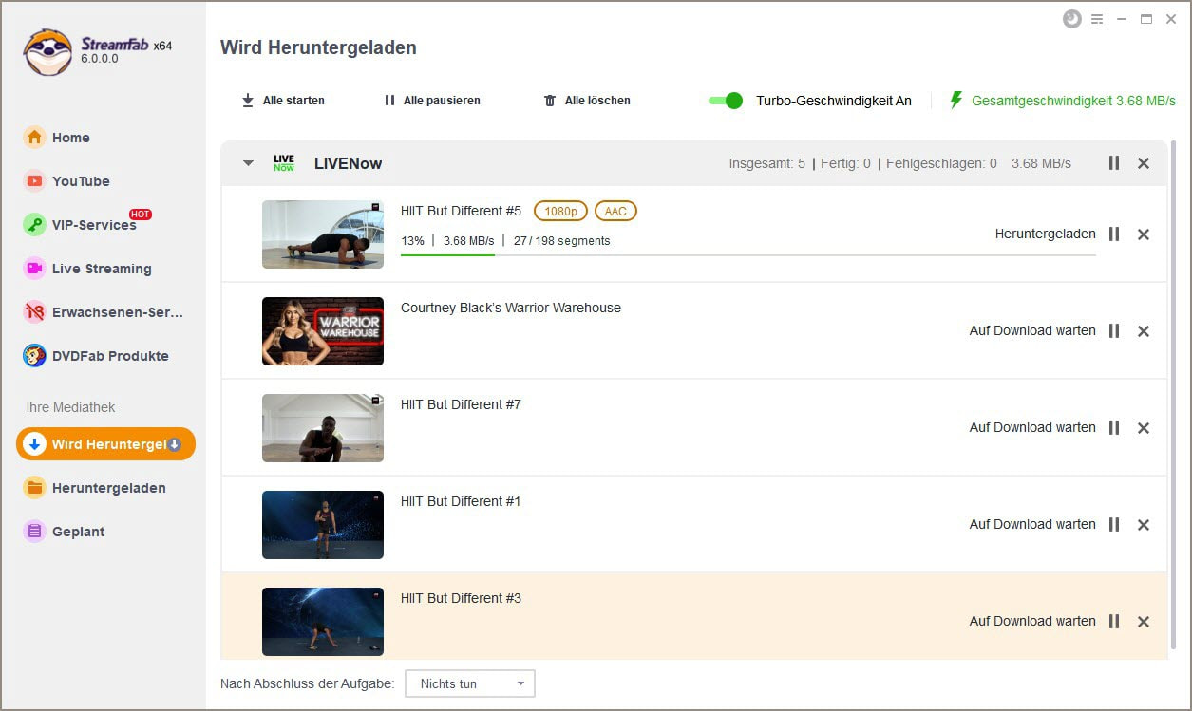
Task: Pause all LIVENow group downloads
Action: [x=1114, y=163]
